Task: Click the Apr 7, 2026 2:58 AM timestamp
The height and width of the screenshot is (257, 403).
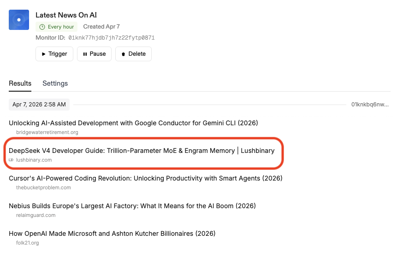Action: coord(39,105)
